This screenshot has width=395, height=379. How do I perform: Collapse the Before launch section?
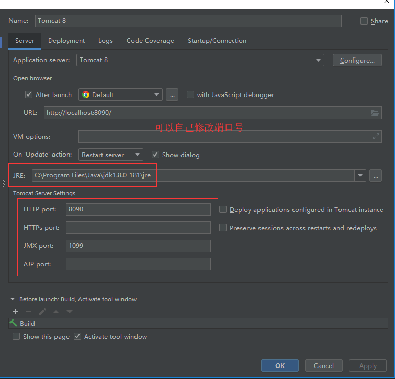click(13, 299)
